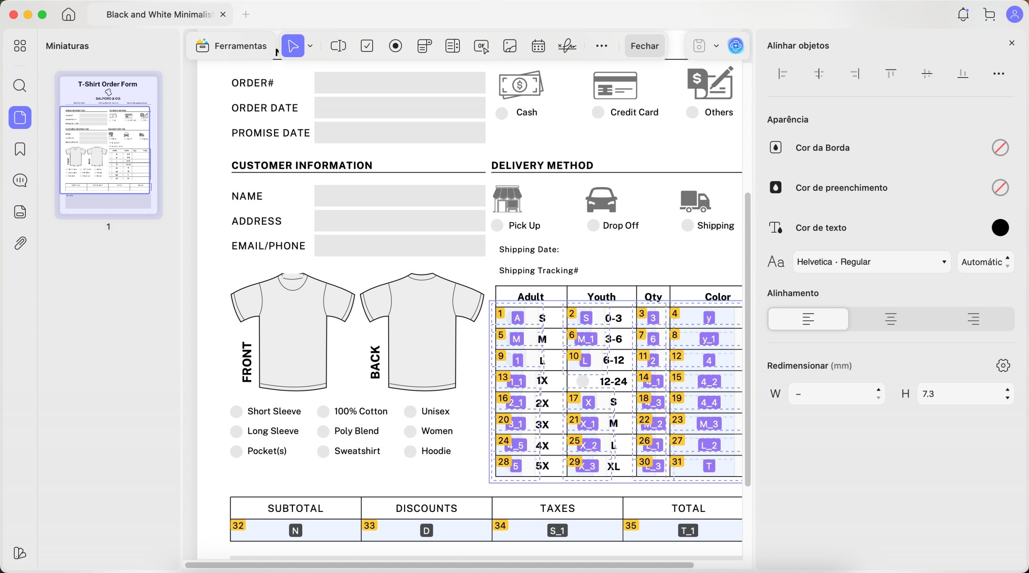The image size is (1029, 573).
Task: Open the Helvetica Regular font dropdown
Action: click(871, 262)
